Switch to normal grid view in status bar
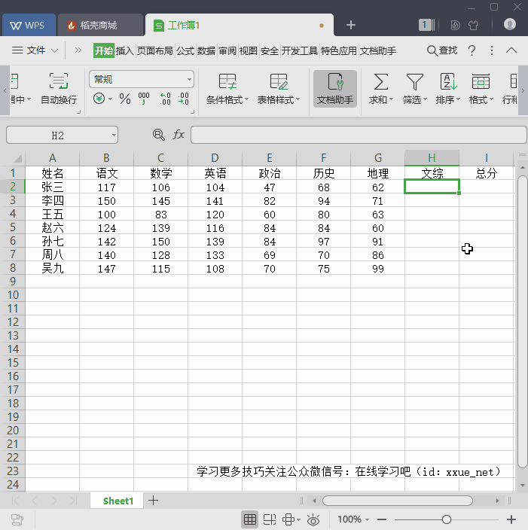The image size is (528, 530). (x=249, y=519)
